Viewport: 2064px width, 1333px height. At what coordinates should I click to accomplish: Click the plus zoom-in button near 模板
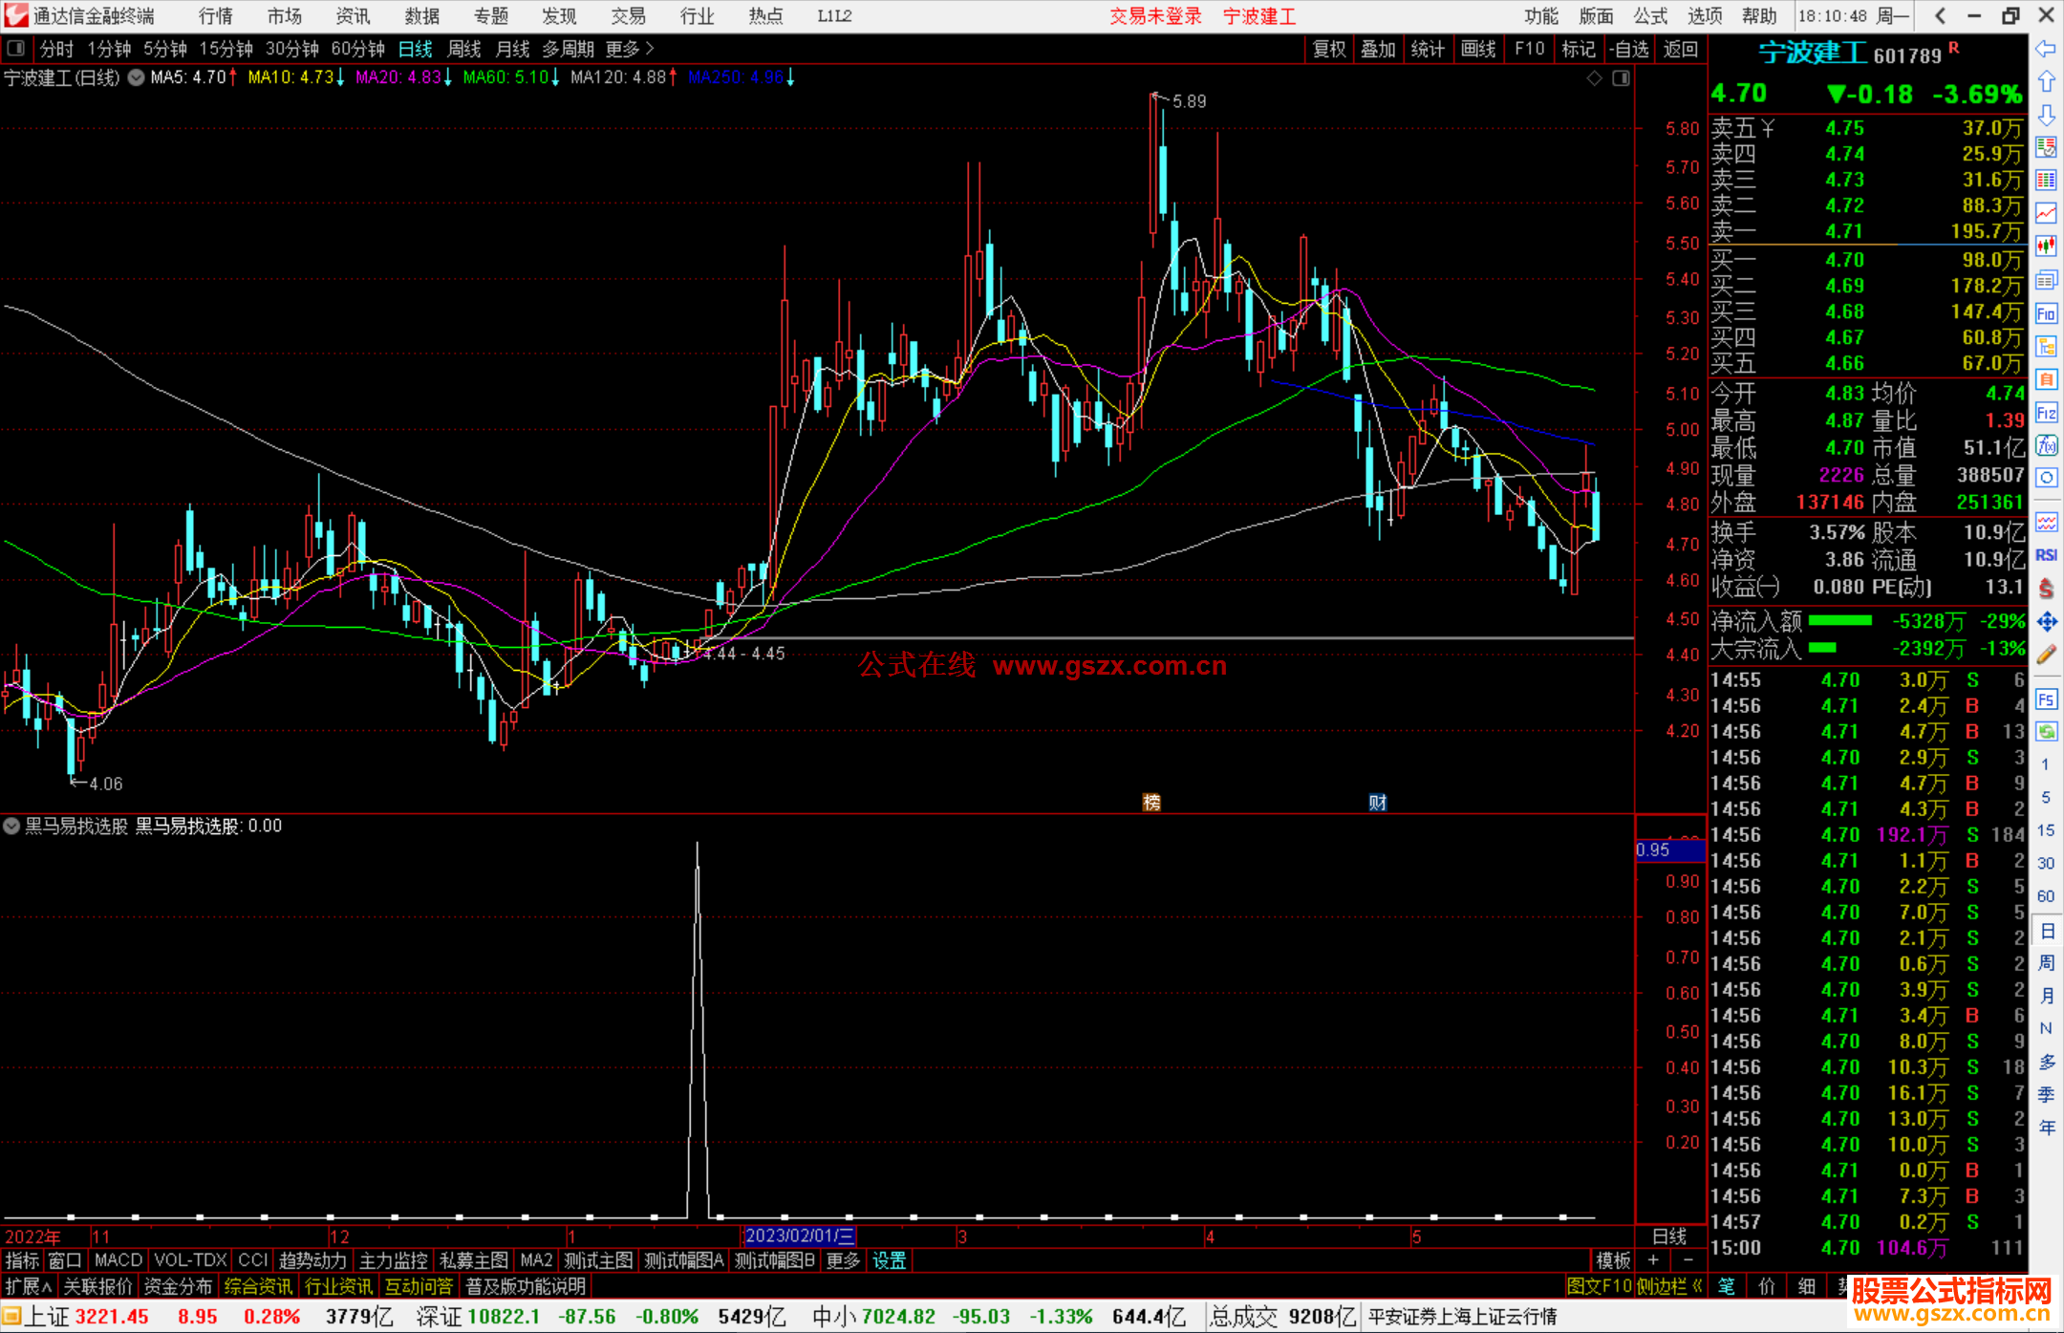(1653, 1260)
